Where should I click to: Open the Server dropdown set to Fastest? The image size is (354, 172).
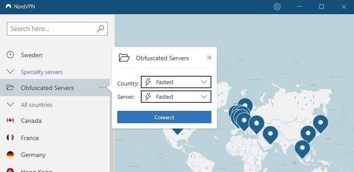[x=176, y=97]
